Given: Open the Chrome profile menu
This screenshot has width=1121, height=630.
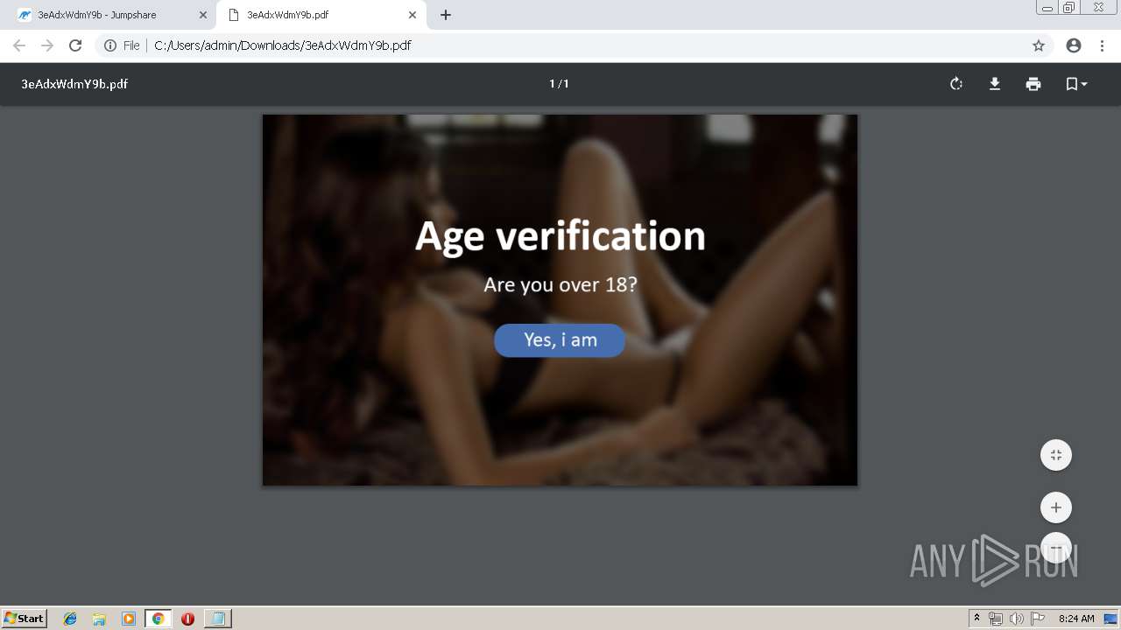Looking at the screenshot, I should pyautogui.click(x=1074, y=45).
